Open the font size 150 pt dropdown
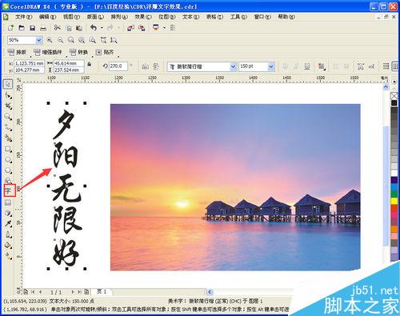 271,66
